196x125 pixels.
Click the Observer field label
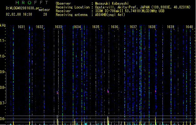(63, 3)
